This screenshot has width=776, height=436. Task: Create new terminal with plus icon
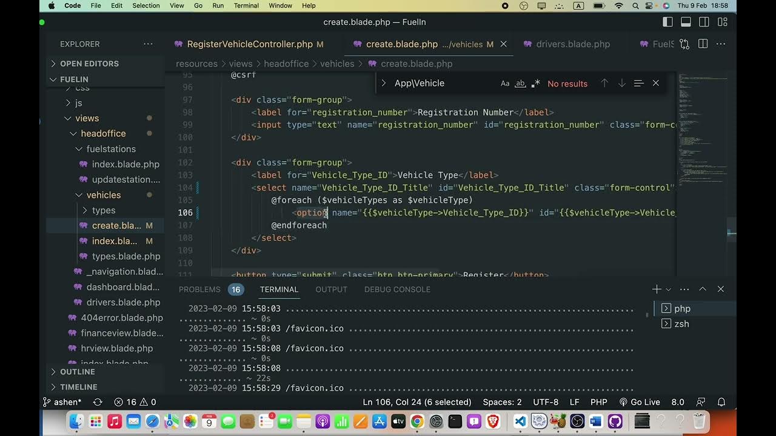657,289
